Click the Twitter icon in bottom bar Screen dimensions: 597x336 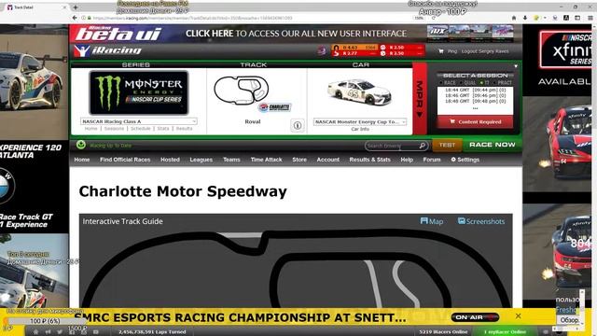60,332
